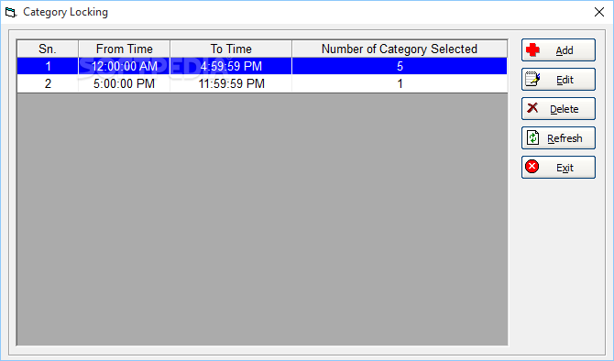Click the Sn. column header
Screen dimensions: 614x361
[x=48, y=49]
